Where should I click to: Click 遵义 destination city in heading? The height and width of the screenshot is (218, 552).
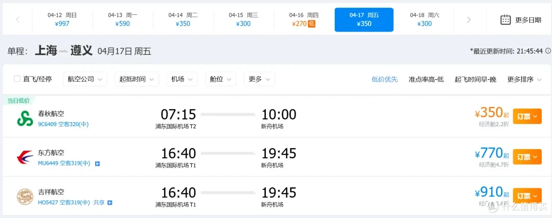click(81, 51)
